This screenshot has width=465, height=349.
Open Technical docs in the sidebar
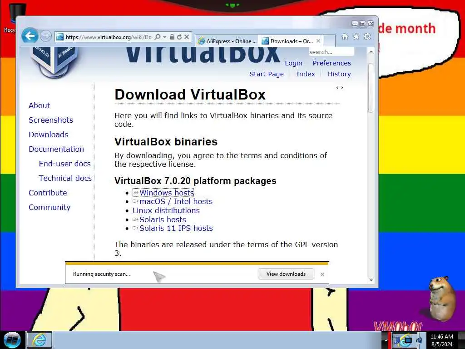point(65,178)
